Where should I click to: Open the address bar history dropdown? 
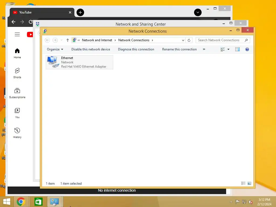pos(183,40)
